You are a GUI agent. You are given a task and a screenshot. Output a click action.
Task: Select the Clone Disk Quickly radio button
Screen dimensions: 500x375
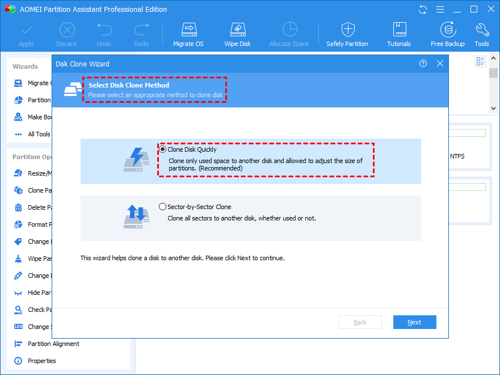coord(163,149)
